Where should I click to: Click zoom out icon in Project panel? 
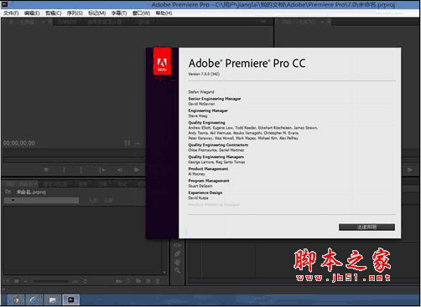25,281
